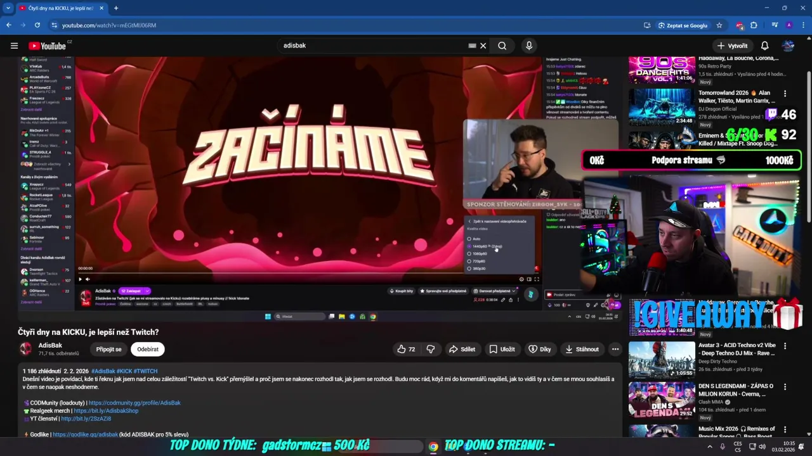The width and height of the screenshot is (812, 456).
Task: Open options for Music Mix 2026 video
Action: [x=785, y=429]
